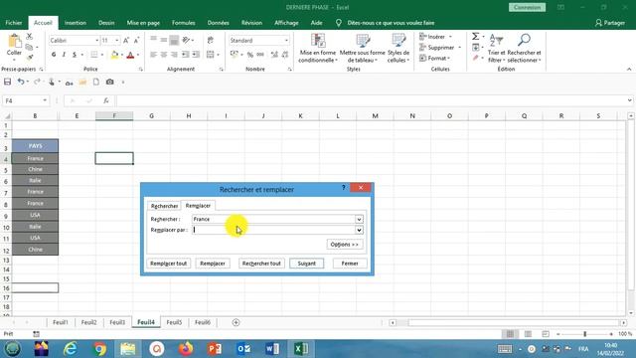Open Word from the taskbar
636x358 pixels.
(272, 349)
